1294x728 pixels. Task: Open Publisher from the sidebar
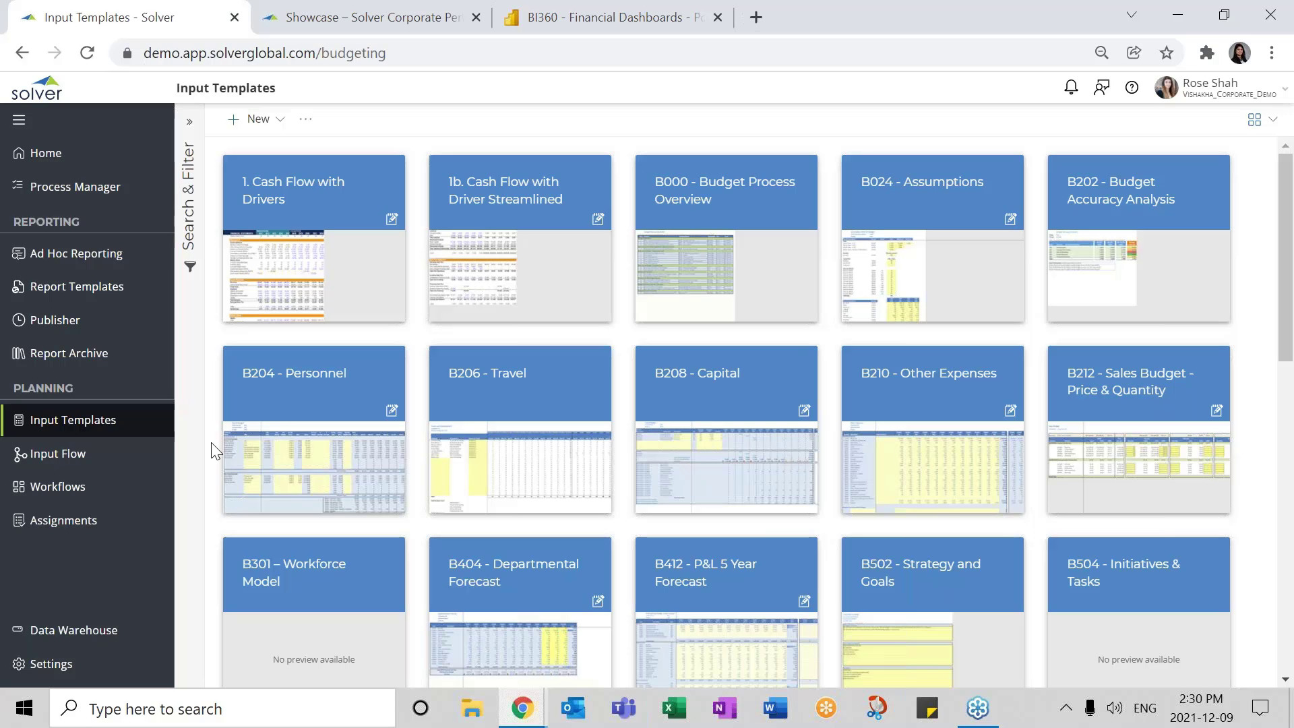(x=55, y=320)
